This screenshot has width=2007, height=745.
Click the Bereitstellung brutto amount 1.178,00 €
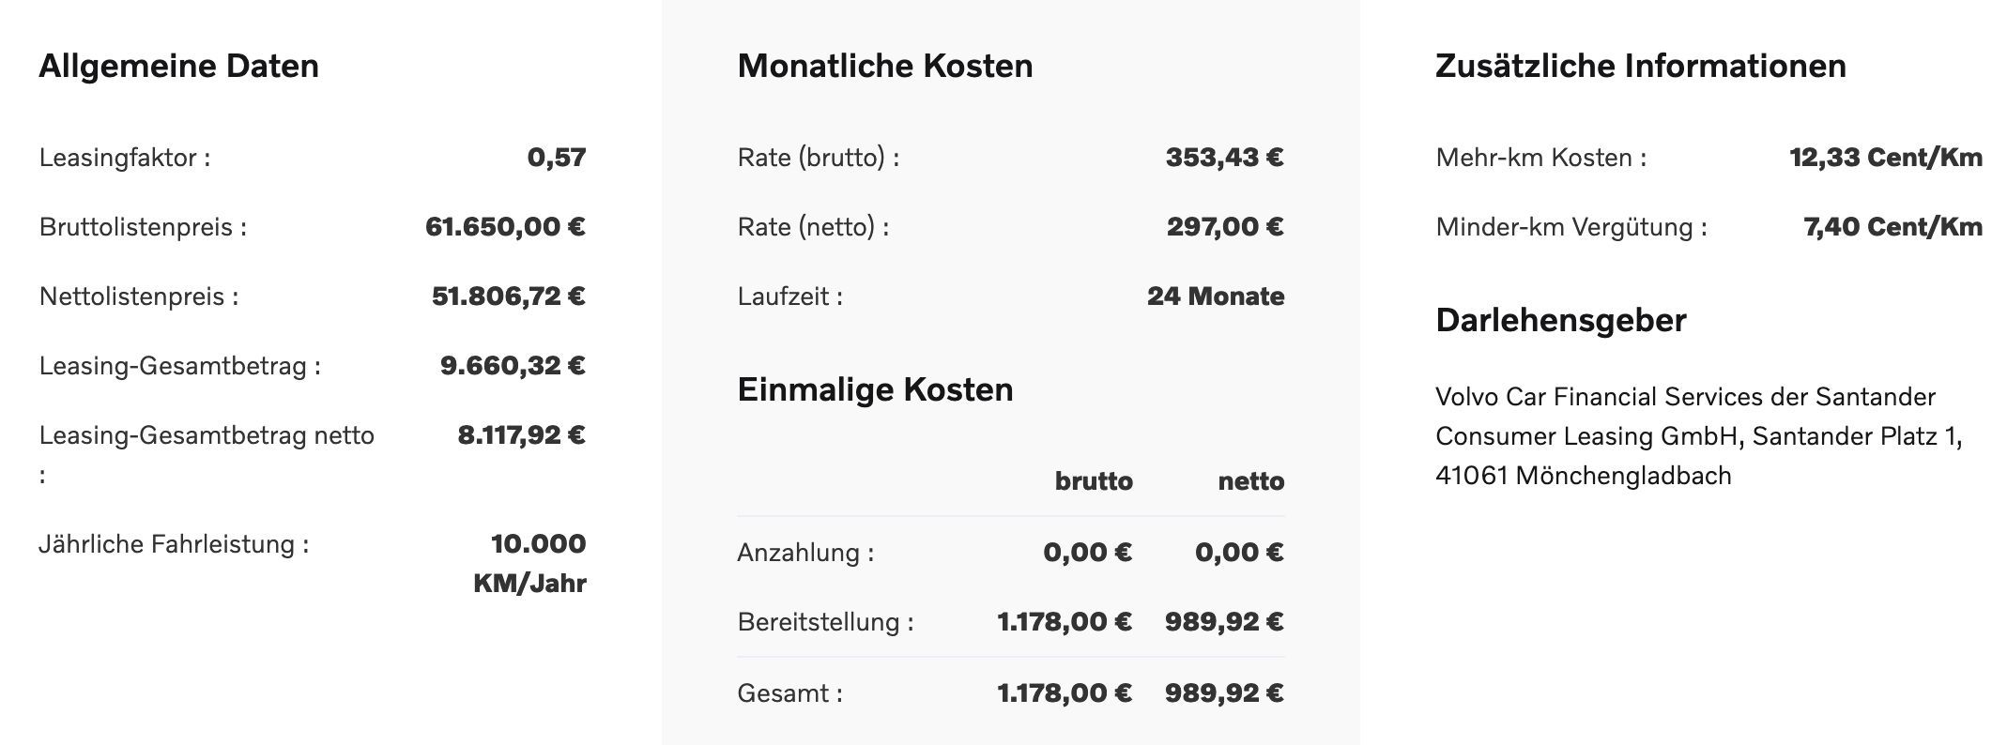click(1065, 622)
